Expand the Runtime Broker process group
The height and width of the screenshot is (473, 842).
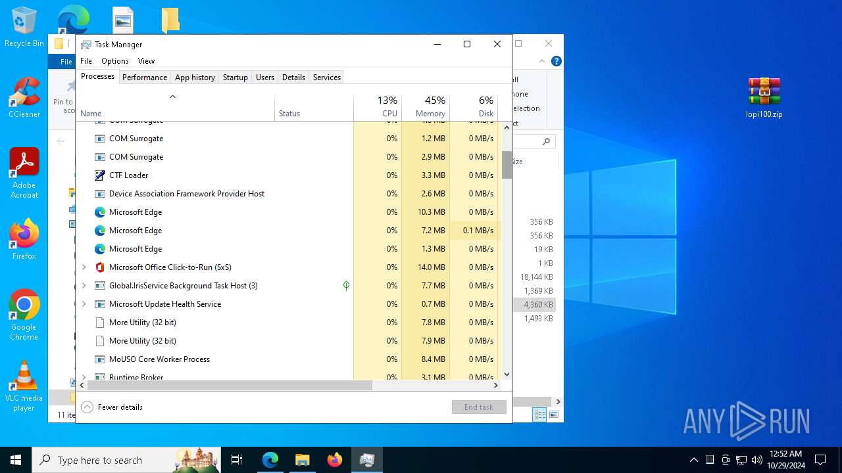[x=84, y=377]
